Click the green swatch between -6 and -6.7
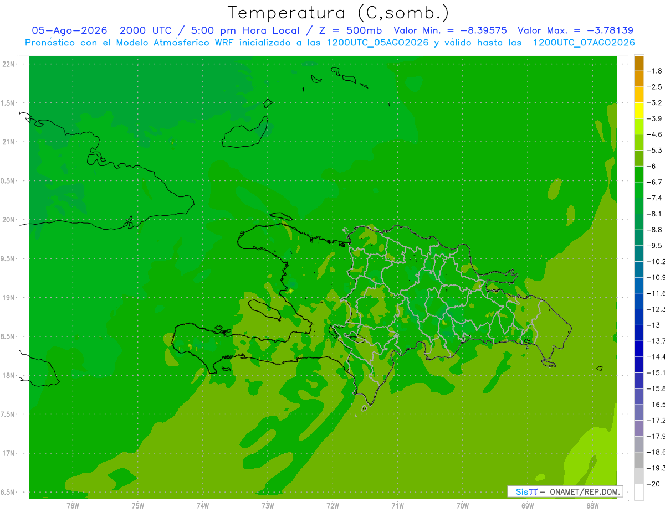 (639, 174)
